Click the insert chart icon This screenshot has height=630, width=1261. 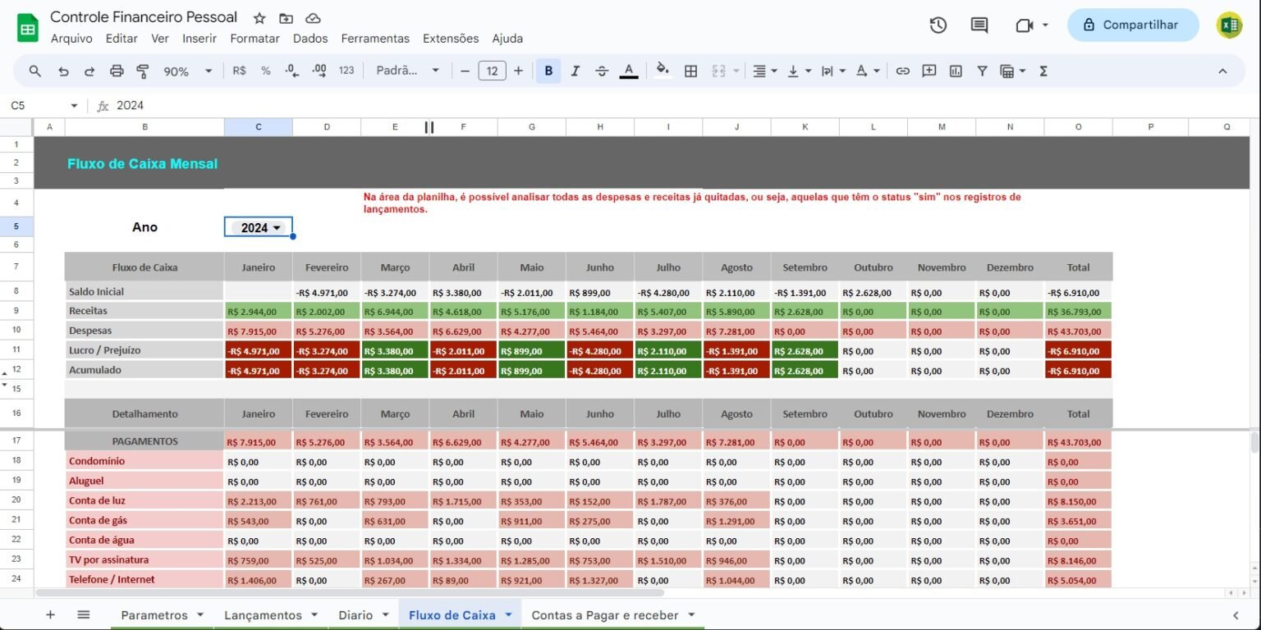pyautogui.click(x=956, y=71)
